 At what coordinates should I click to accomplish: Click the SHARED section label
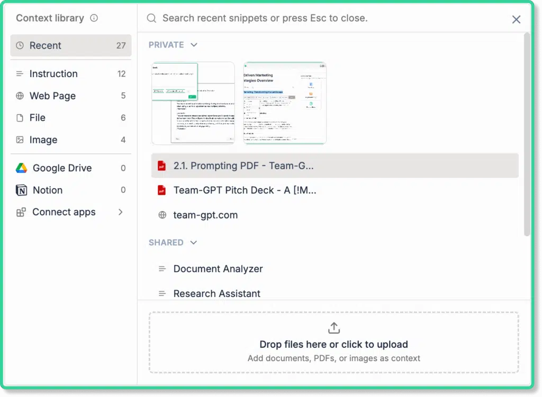click(166, 243)
